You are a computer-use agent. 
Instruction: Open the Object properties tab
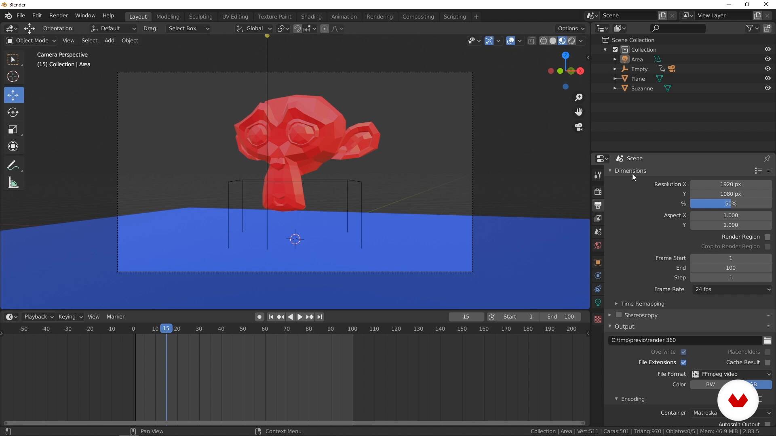pyautogui.click(x=598, y=262)
